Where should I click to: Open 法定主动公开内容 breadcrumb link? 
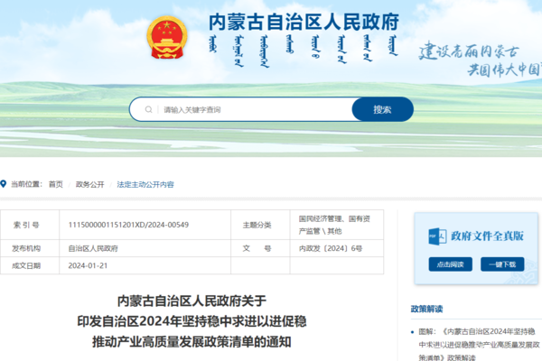pos(145,184)
